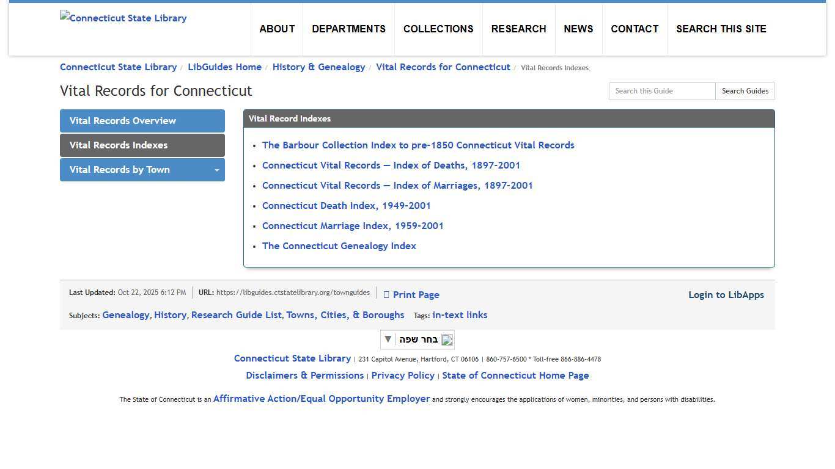Open the DEPARTMENTS menu
This screenshot has height=469, width=835.
point(348,29)
